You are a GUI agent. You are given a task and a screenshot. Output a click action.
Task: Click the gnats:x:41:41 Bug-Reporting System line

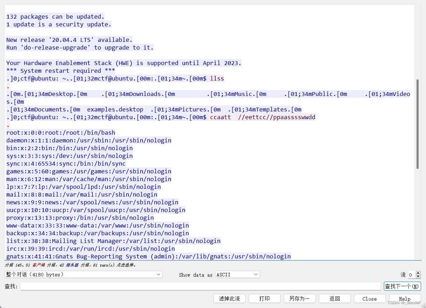click(149, 256)
